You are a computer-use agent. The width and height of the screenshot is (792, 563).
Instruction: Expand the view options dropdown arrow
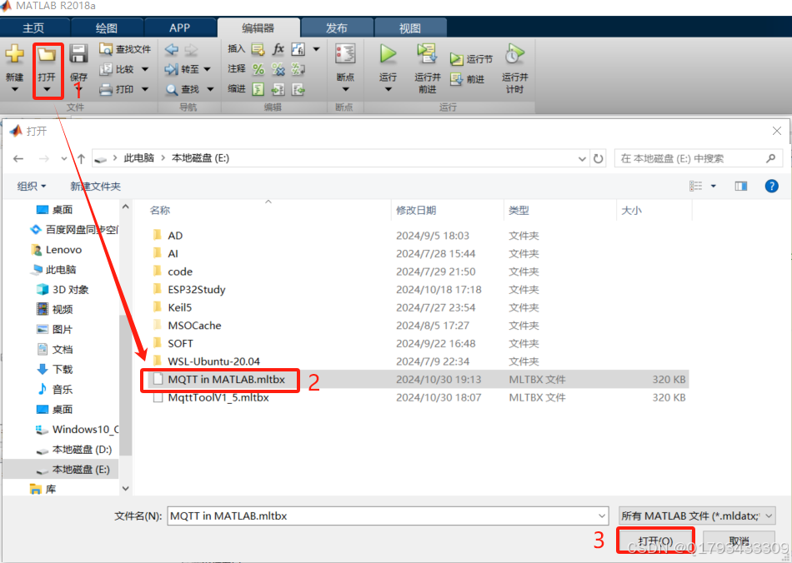(x=713, y=187)
